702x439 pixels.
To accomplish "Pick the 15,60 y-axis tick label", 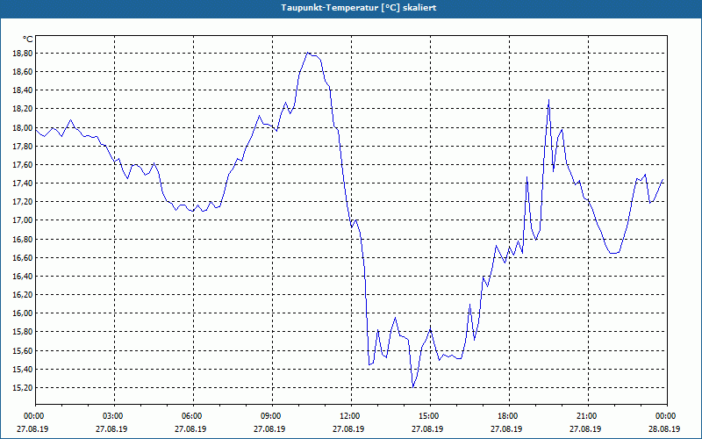I will 23,350.
